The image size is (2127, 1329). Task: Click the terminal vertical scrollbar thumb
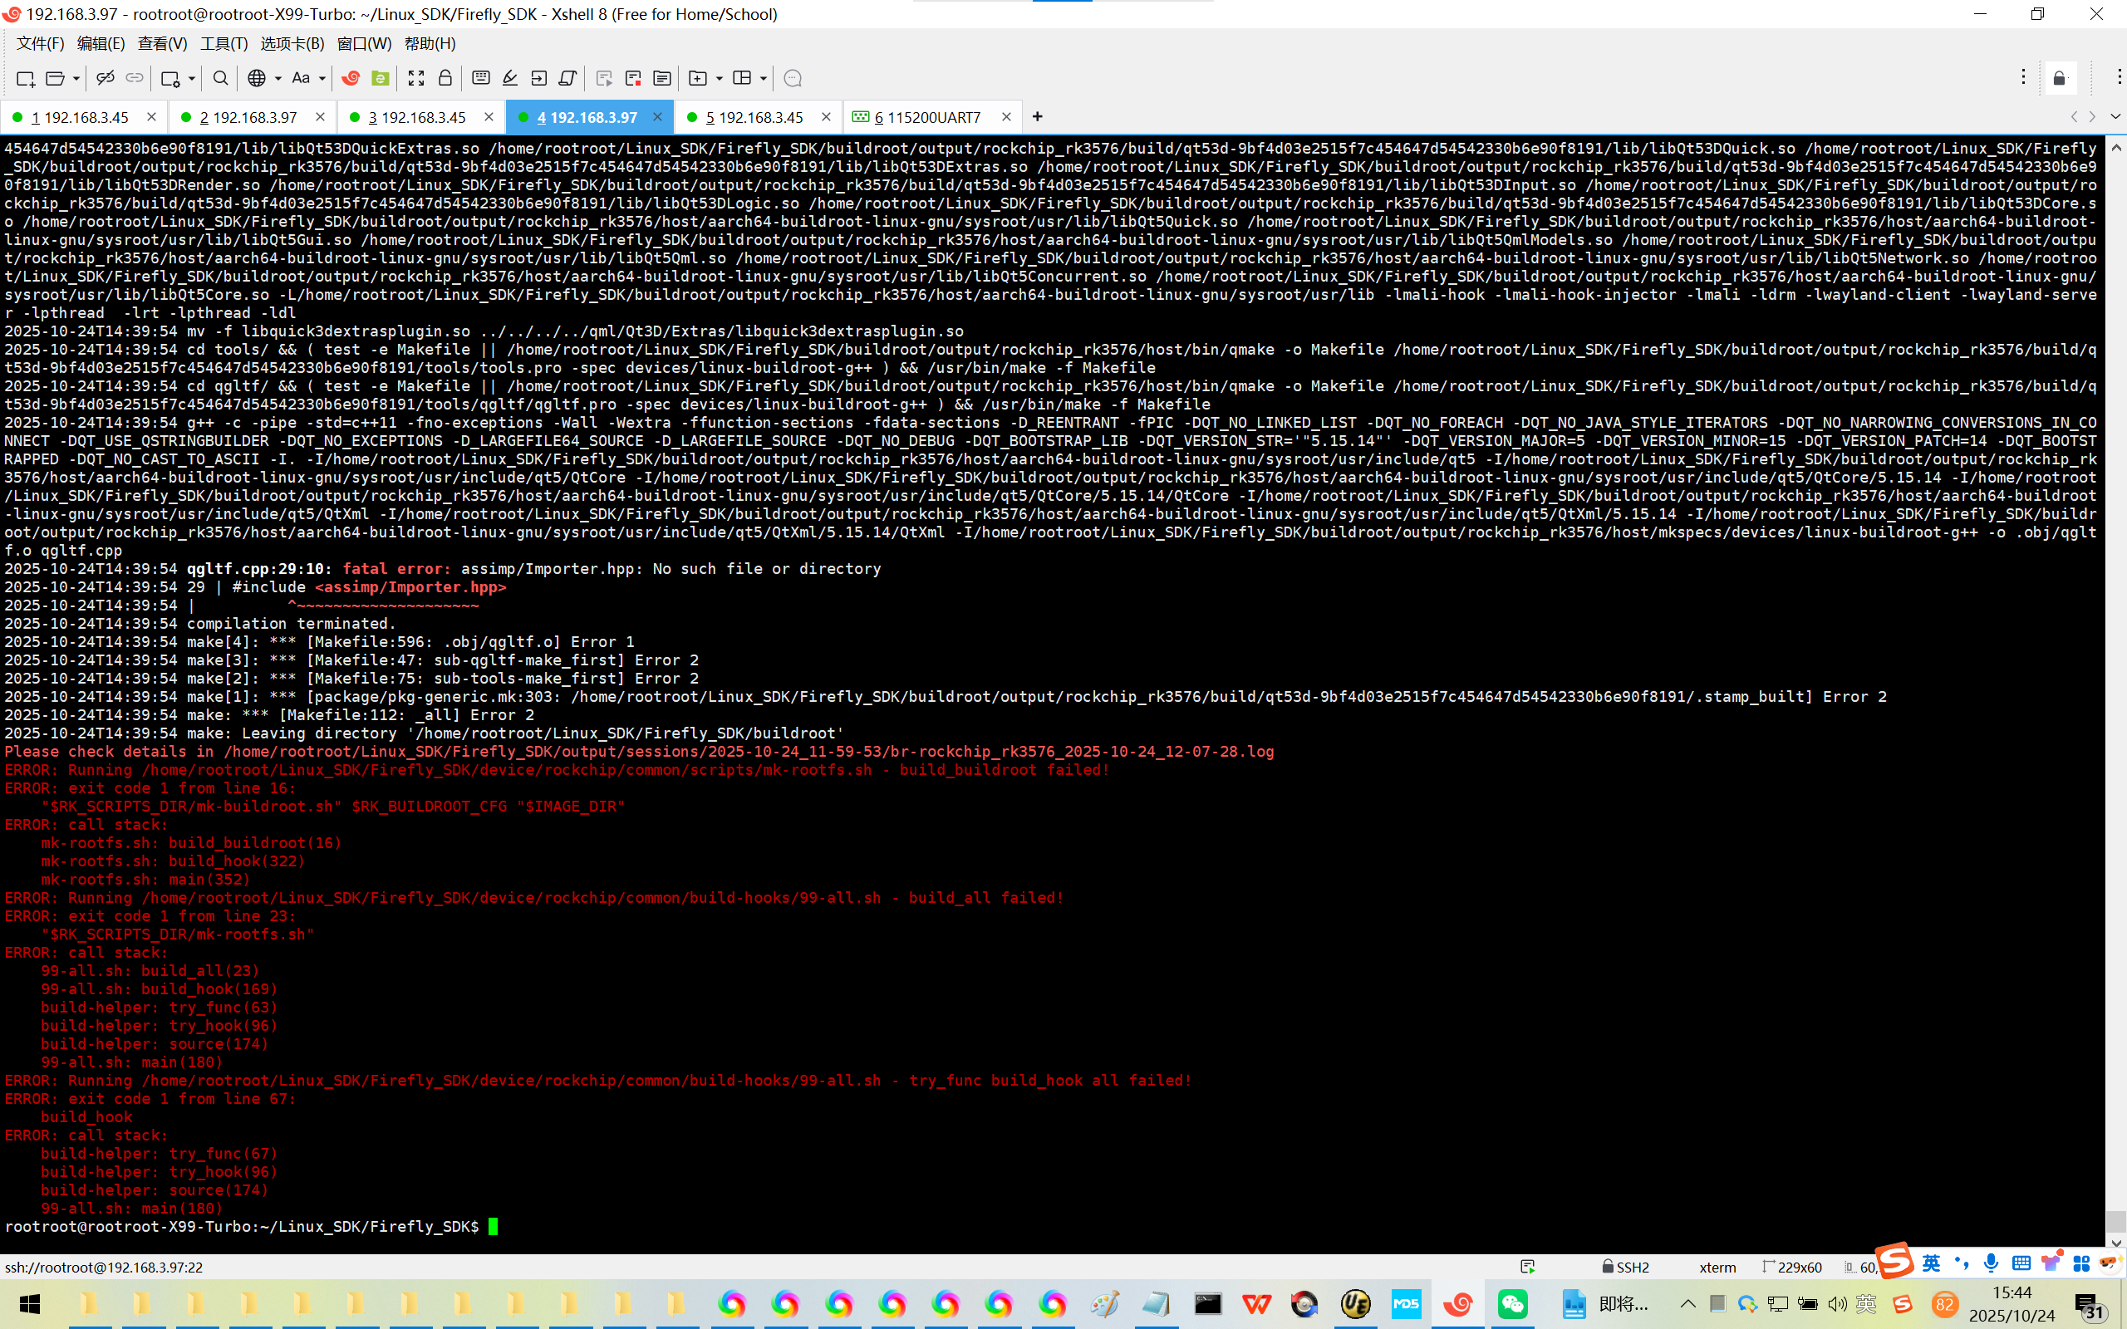coord(2115,1220)
